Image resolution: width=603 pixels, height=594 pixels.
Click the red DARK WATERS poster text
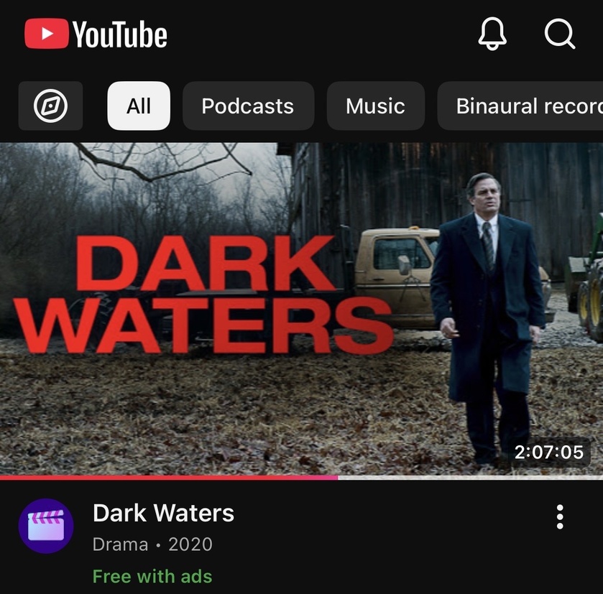(x=204, y=294)
